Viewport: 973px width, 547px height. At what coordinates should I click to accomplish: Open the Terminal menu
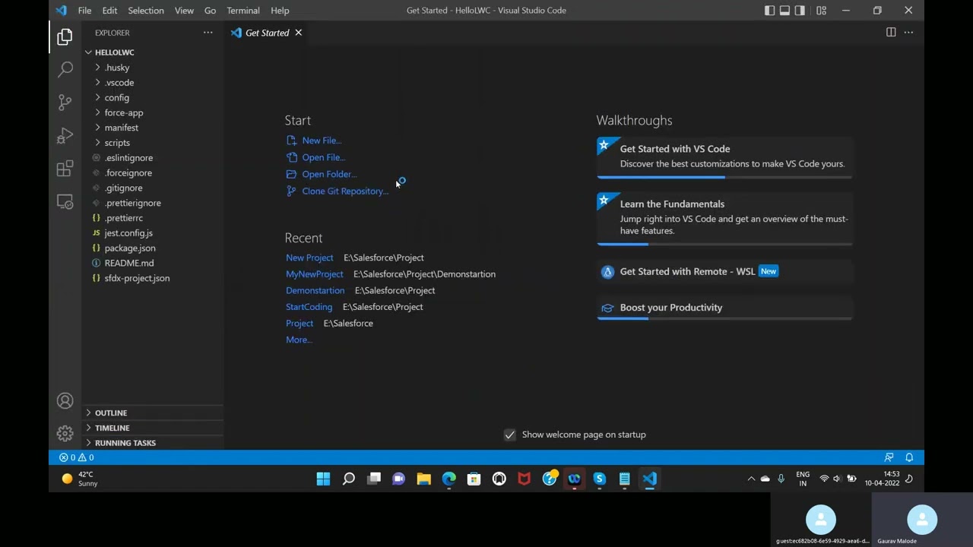(x=242, y=11)
